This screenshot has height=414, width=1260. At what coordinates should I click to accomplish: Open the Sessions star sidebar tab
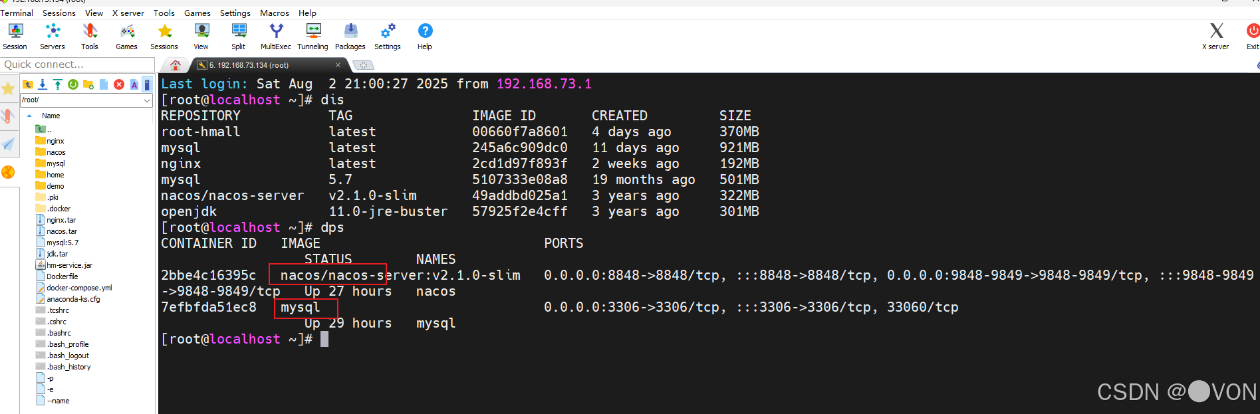9,89
